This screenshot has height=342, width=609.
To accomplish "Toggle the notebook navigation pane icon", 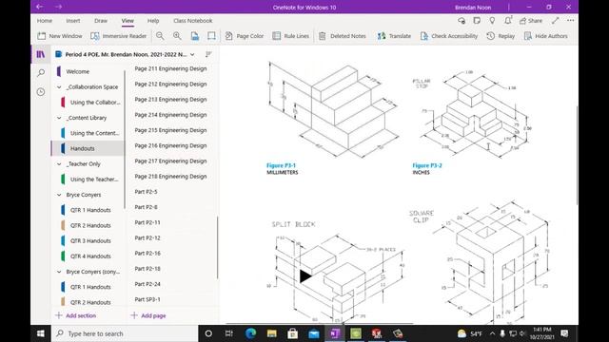I will [x=41, y=54].
